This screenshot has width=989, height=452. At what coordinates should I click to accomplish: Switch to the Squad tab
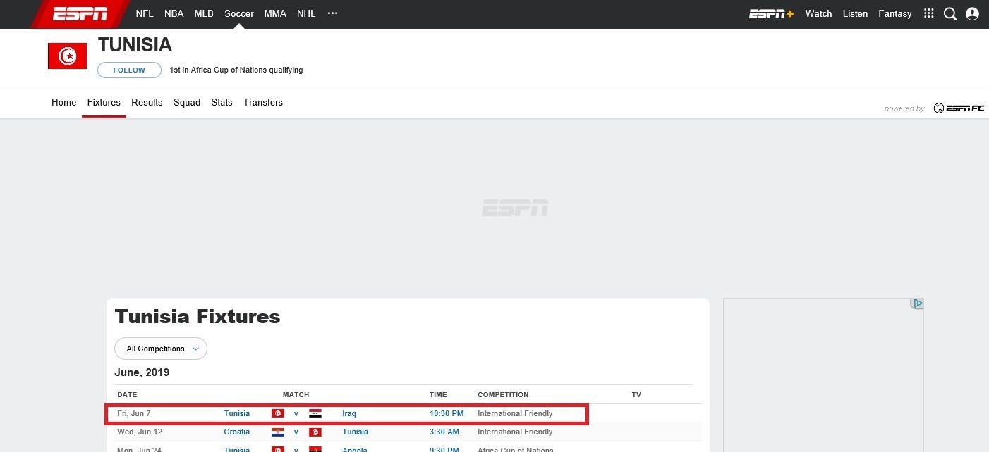pyautogui.click(x=187, y=103)
